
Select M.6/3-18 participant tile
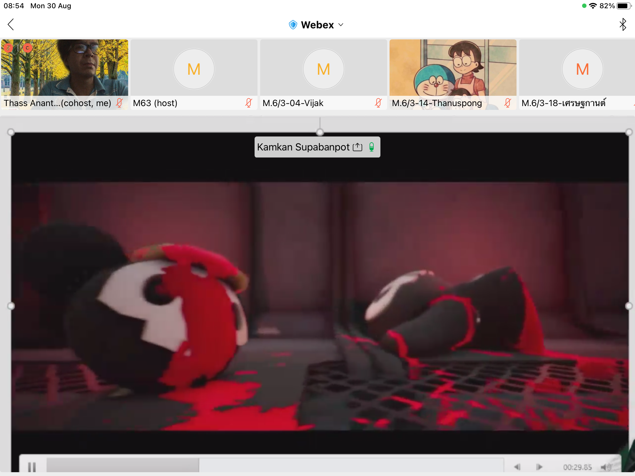pos(577,75)
